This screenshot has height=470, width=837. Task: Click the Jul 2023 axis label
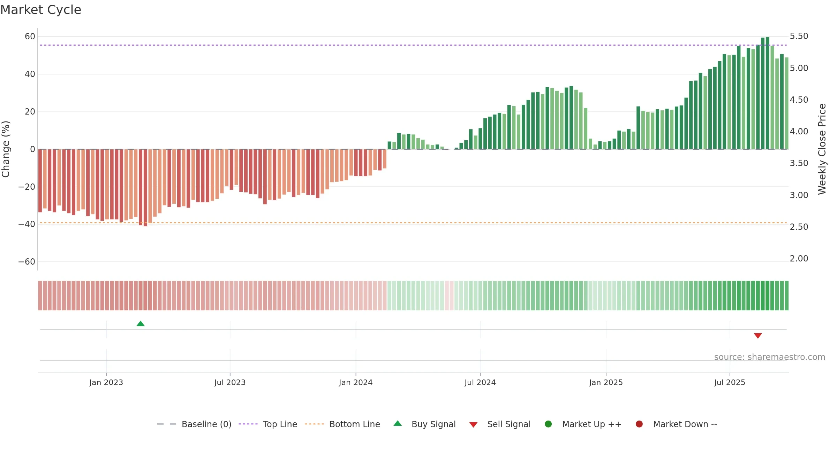click(x=230, y=383)
